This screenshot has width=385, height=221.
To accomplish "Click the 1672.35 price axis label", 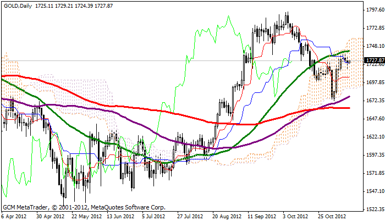I will (x=374, y=101).
